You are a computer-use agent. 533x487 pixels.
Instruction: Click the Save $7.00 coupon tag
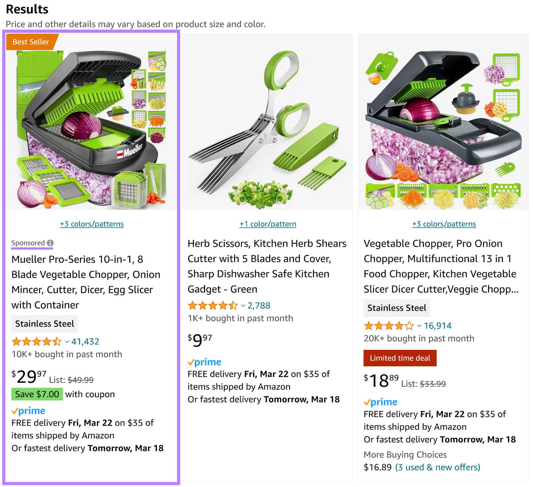pos(37,394)
